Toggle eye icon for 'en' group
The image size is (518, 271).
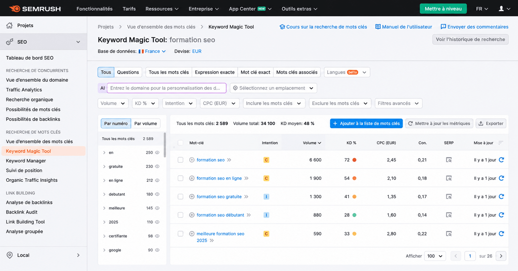[x=157, y=152]
